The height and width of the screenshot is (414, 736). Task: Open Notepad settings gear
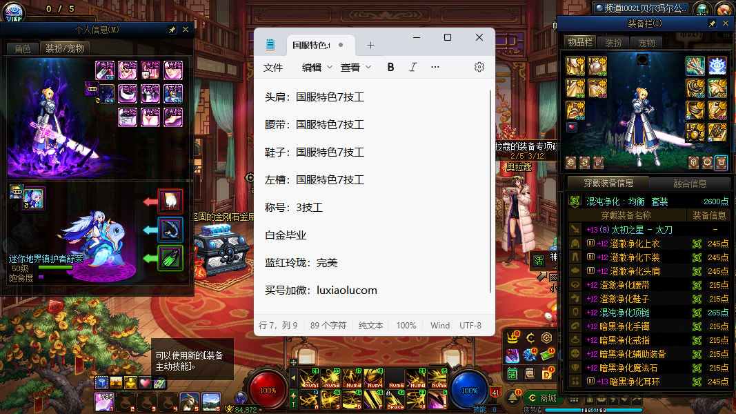[479, 67]
